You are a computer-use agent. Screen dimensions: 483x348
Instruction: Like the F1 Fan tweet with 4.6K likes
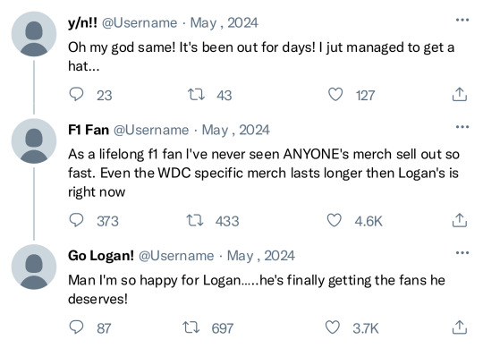[335, 220]
